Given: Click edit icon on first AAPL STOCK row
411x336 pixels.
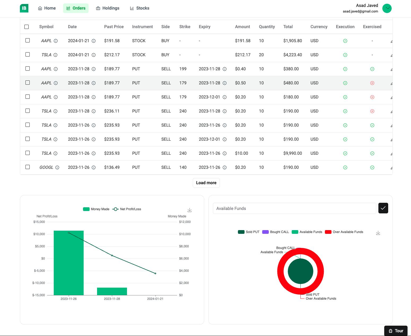Looking at the screenshot, I should tap(391, 41).
